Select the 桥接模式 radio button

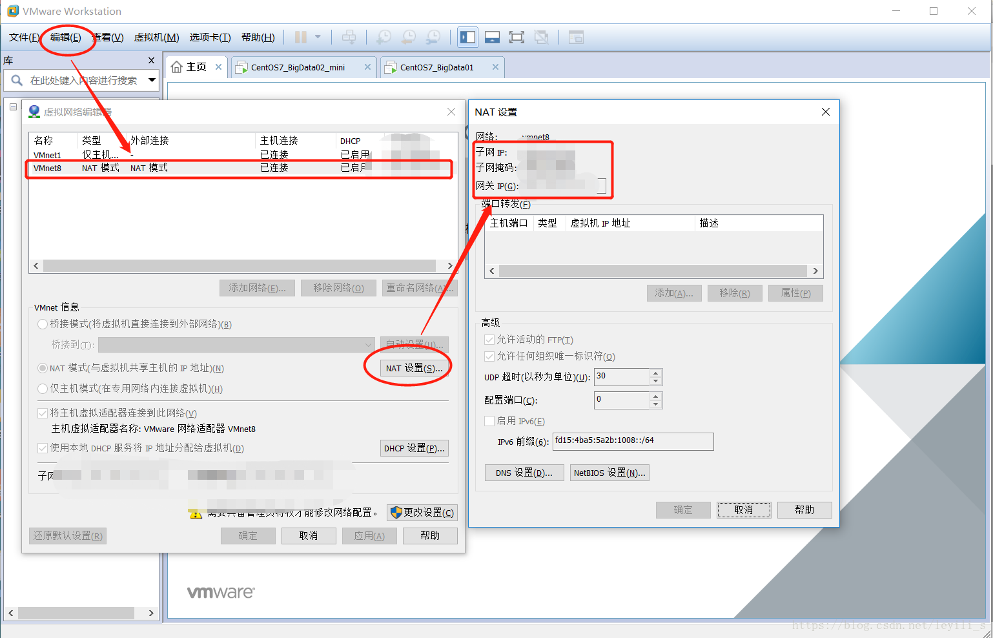pos(43,324)
